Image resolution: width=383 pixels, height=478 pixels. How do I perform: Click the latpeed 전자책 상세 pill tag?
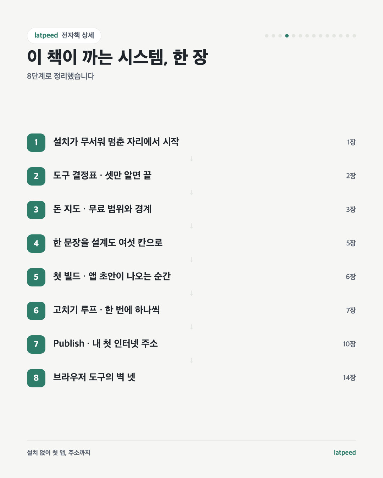pyautogui.click(x=64, y=36)
